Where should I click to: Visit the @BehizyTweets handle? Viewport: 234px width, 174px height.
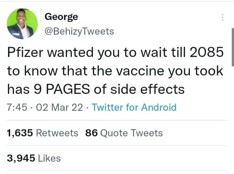point(79,31)
